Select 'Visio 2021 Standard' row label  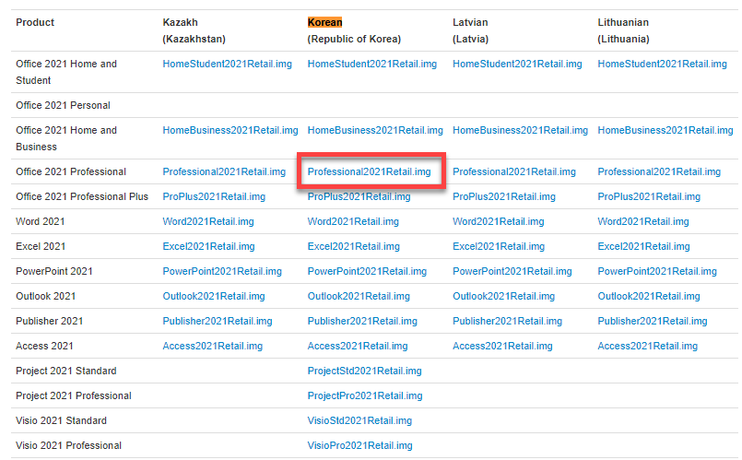61,420
